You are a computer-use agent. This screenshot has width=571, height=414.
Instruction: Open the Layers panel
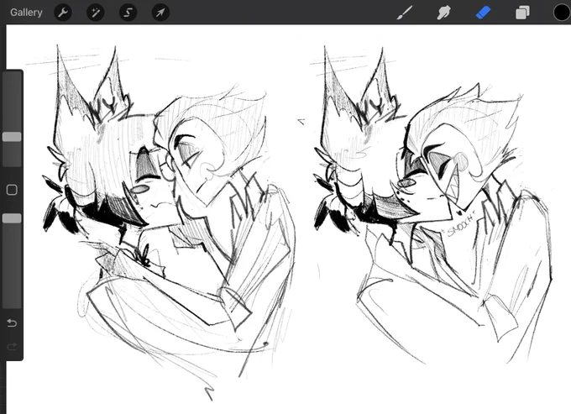pyautogui.click(x=522, y=13)
